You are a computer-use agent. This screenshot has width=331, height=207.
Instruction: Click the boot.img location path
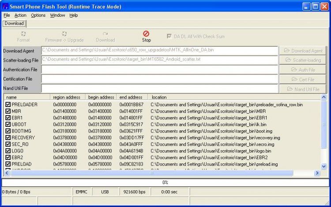[211, 131]
